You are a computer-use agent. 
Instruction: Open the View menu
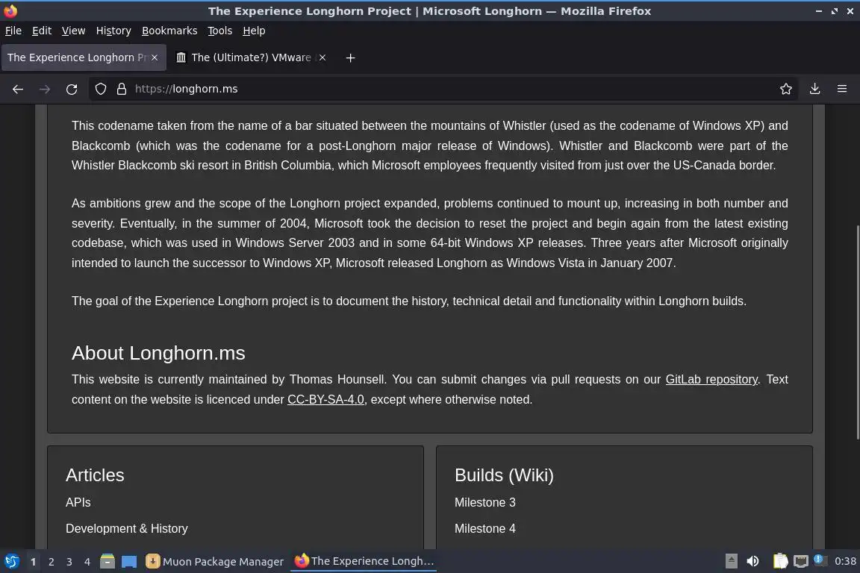pos(73,31)
